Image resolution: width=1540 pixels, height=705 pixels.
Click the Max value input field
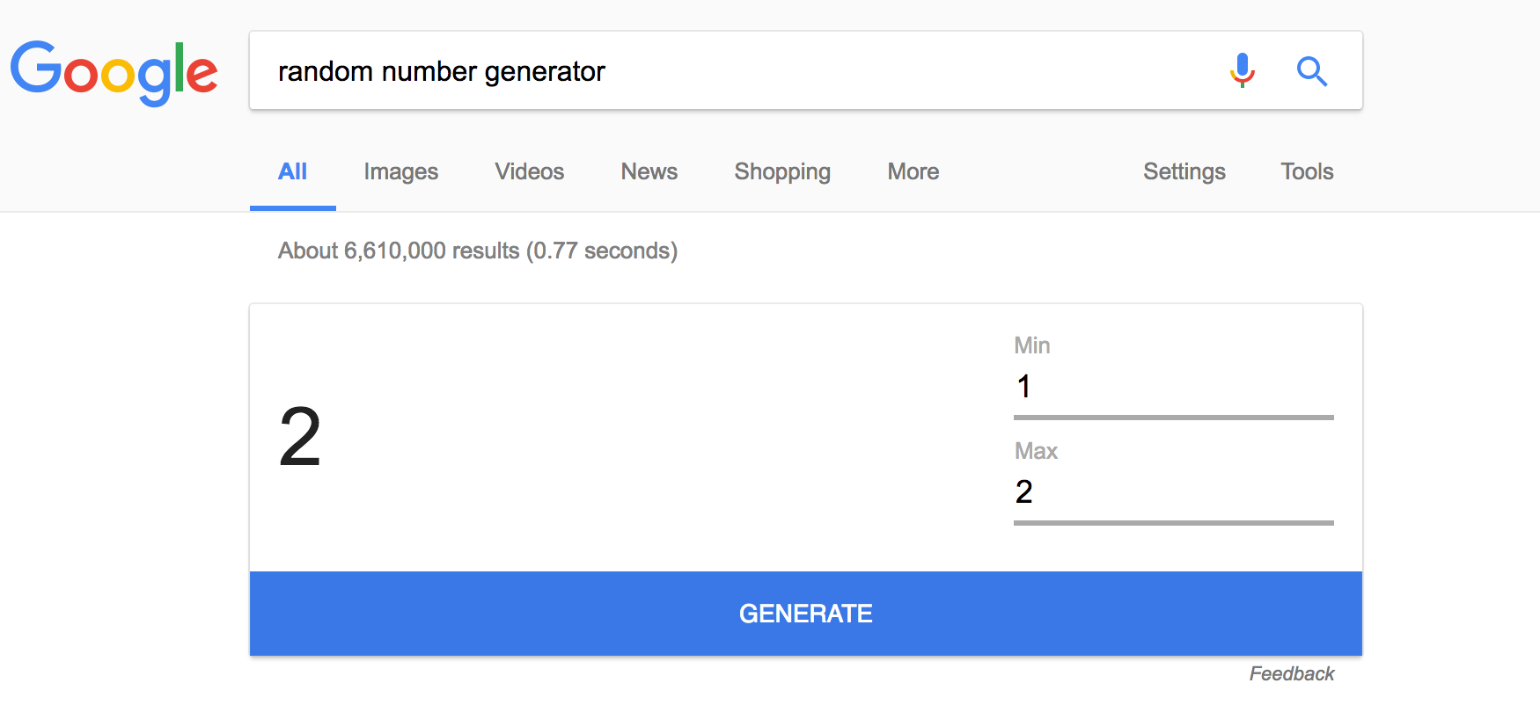pos(1173,492)
